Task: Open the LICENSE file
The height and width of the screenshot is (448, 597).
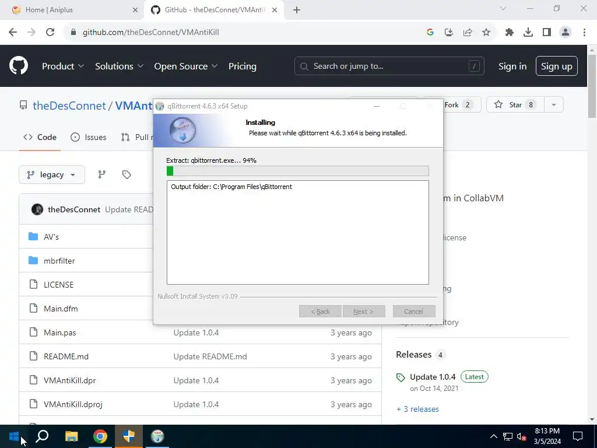Action: click(x=59, y=285)
